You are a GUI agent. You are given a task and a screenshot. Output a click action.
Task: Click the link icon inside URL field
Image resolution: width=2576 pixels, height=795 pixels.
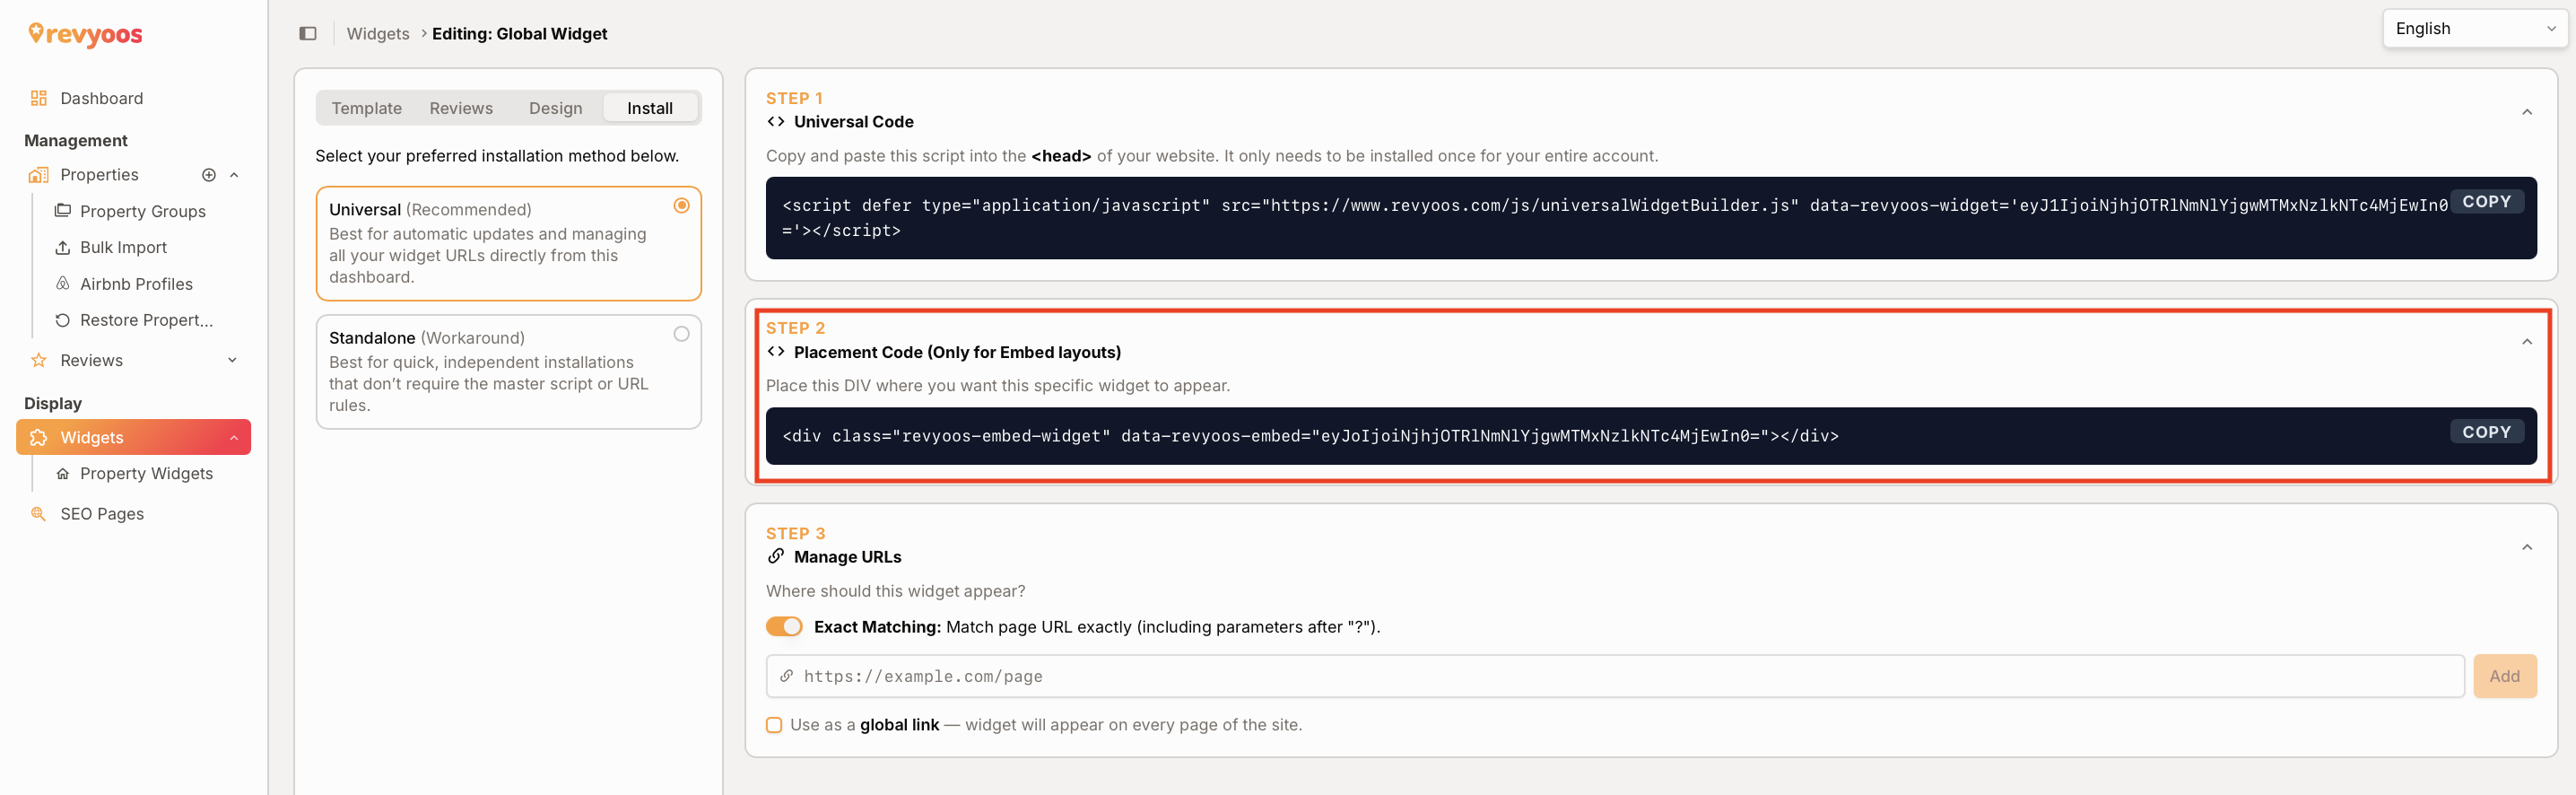[x=787, y=677]
